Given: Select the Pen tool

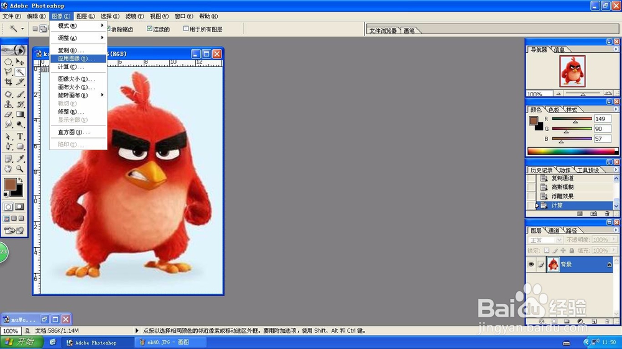Looking at the screenshot, I should (8, 147).
